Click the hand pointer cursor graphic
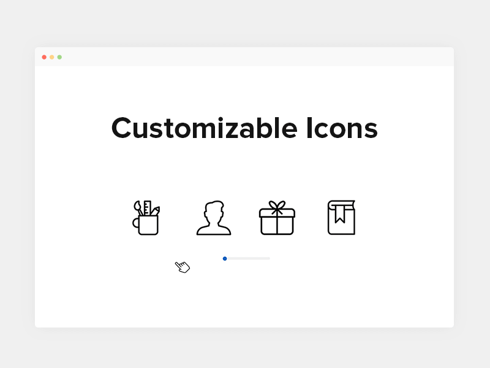Image resolution: width=490 pixels, height=368 pixels. pos(182,267)
